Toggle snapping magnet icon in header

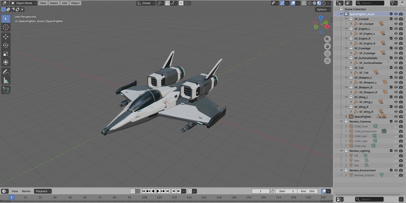[x=167, y=3]
